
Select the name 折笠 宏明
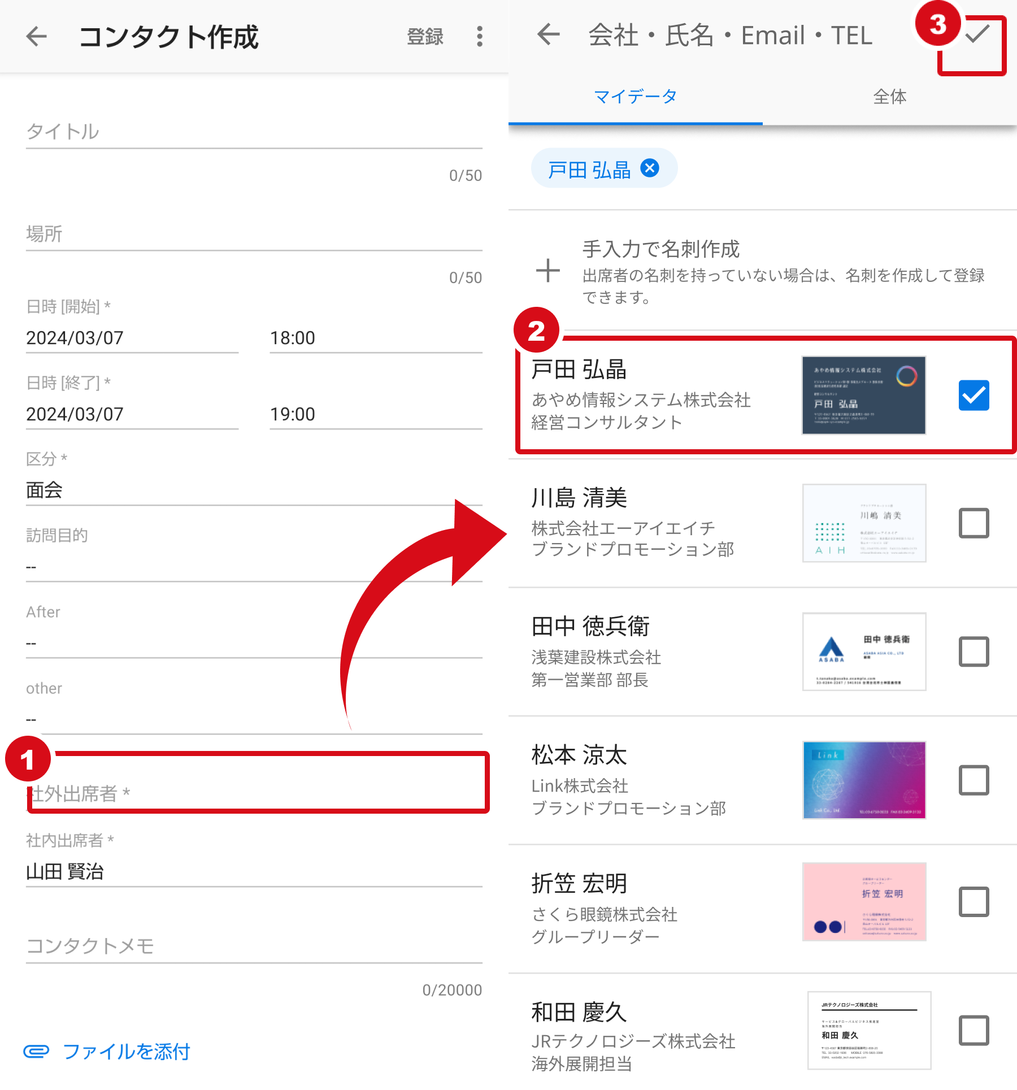tap(579, 884)
